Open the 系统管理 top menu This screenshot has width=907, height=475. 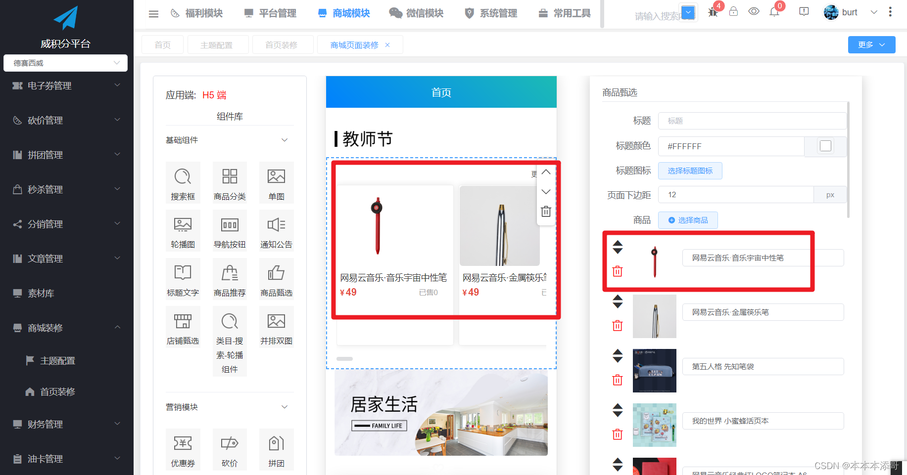[x=491, y=13]
